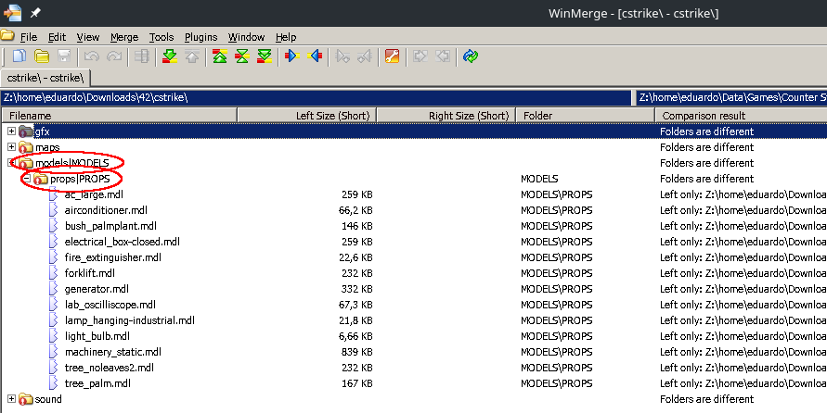Screen dimensions: 827x413
Task: Select the maps folder row
Action: (x=414, y=147)
